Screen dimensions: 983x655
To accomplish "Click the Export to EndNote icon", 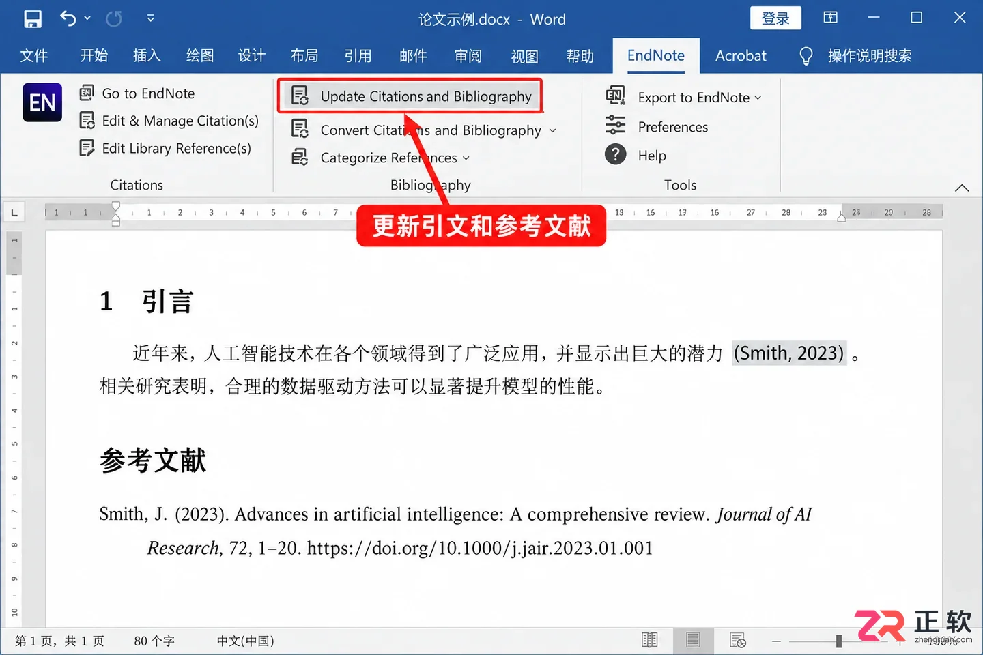I will 616,96.
